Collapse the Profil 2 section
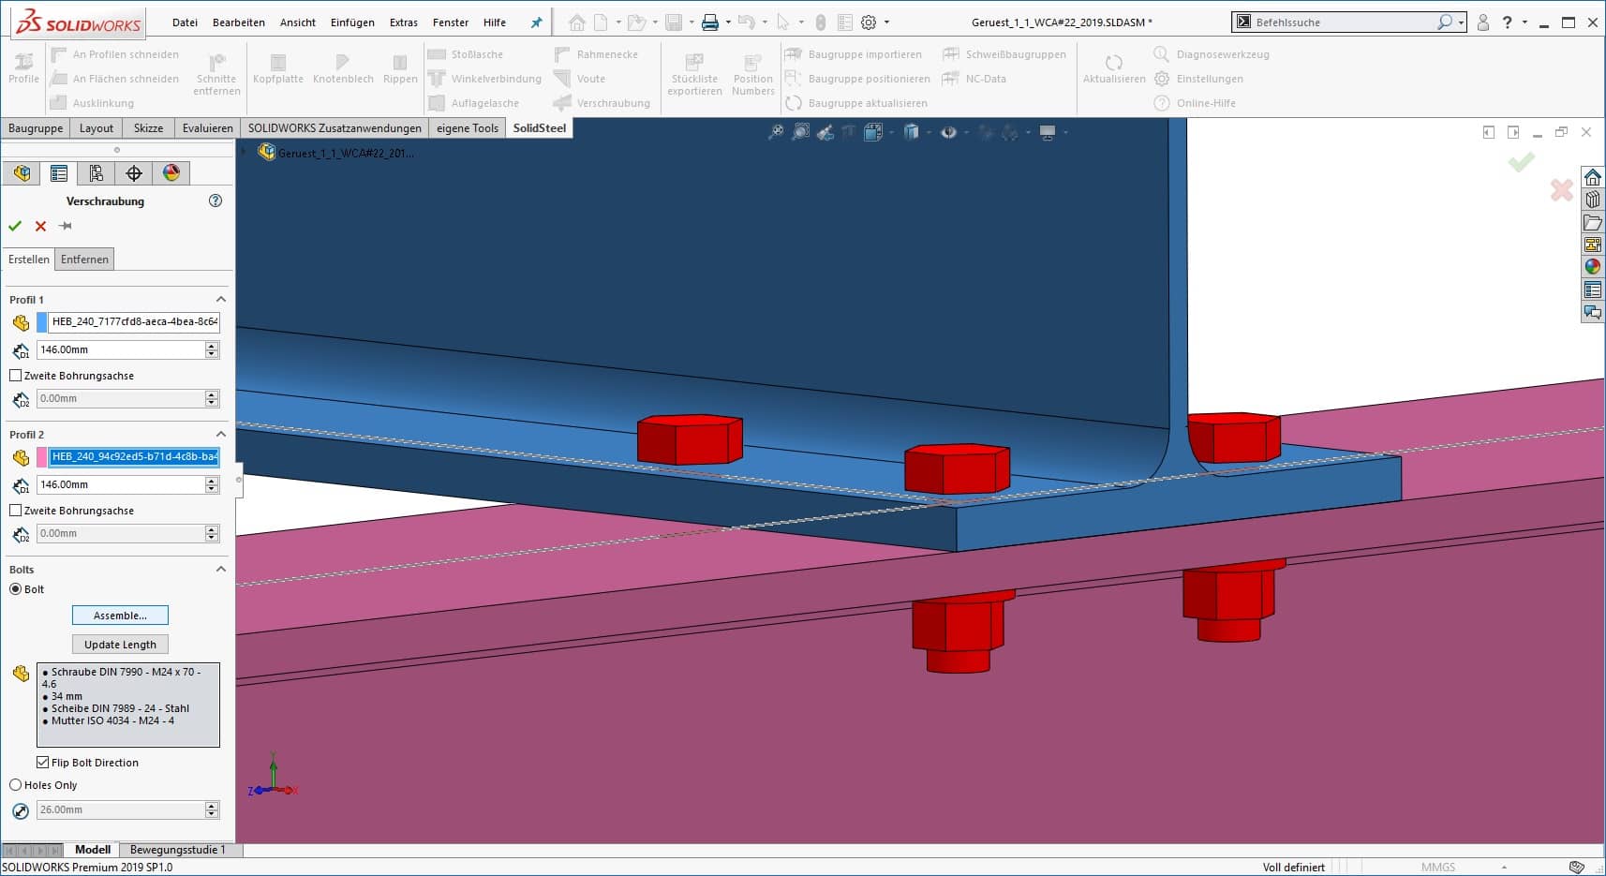 pyautogui.click(x=221, y=435)
